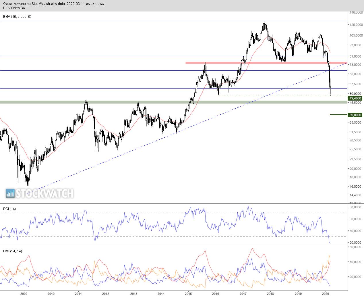
Task: Click the 2013 year label on time axis
Action: pyautogui.click(x=133, y=293)
